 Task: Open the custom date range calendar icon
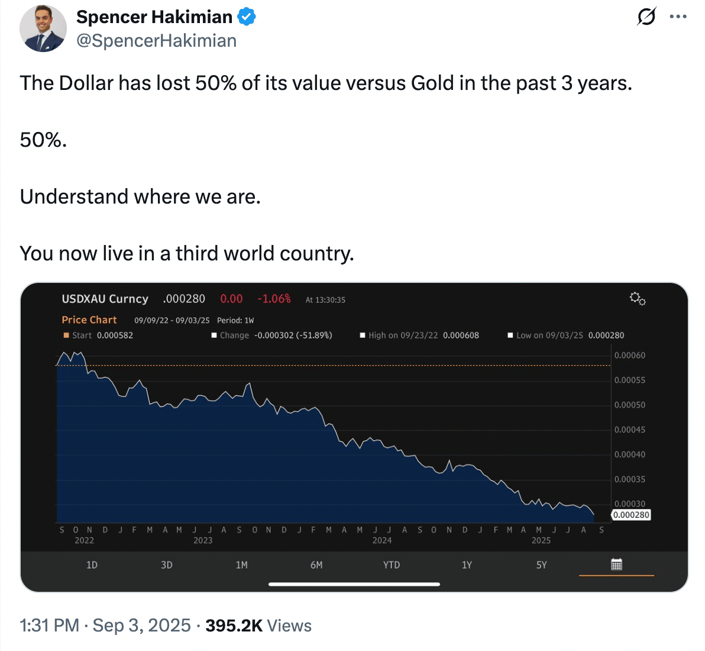click(x=616, y=565)
